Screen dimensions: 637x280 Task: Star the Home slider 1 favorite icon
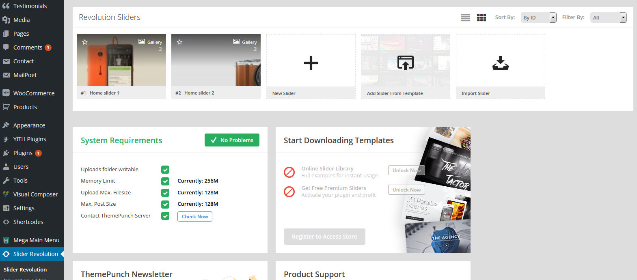tap(85, 42)
